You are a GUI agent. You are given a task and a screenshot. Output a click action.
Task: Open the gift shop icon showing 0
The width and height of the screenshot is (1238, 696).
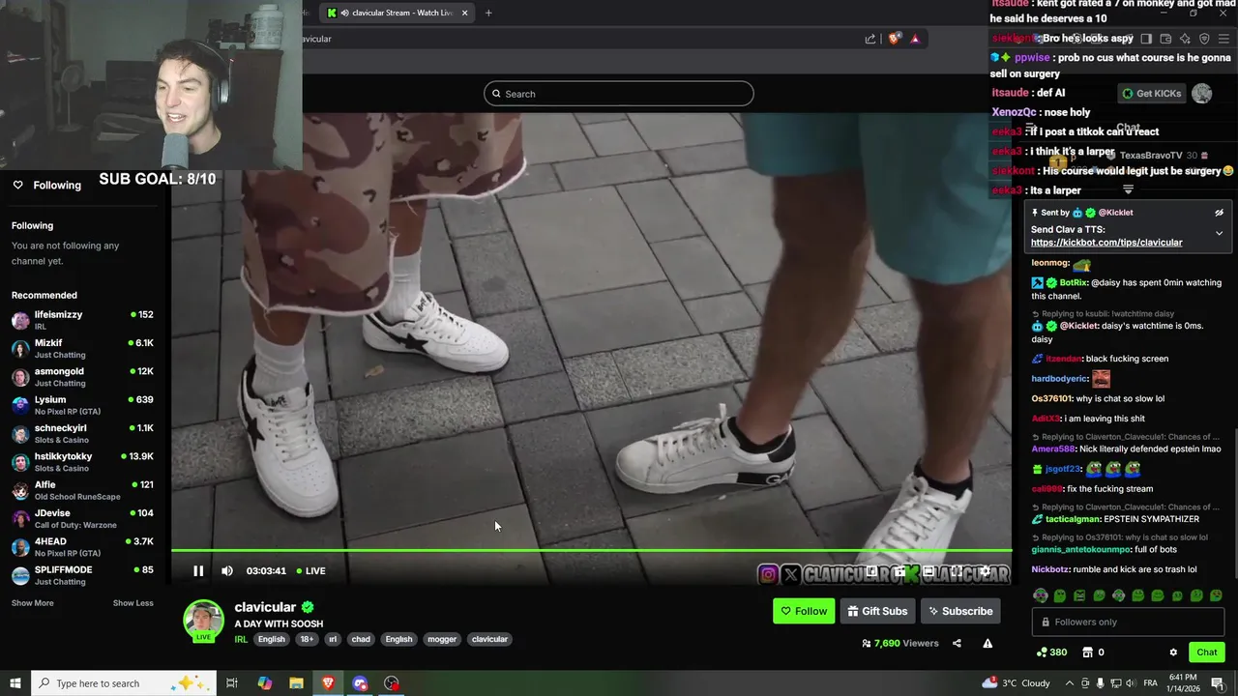1093,652
